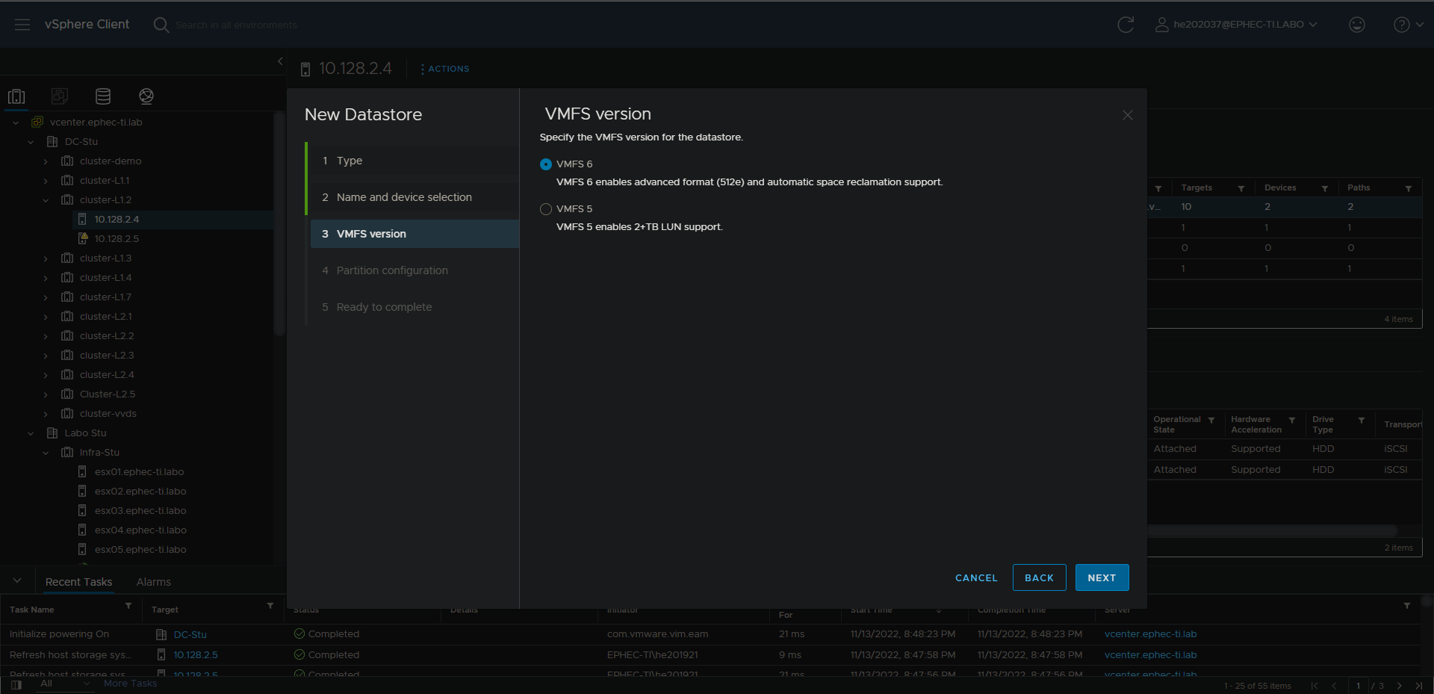Open the Alarms tab
This screenshot has width=1434, height=694.
(x=154, y=582)
